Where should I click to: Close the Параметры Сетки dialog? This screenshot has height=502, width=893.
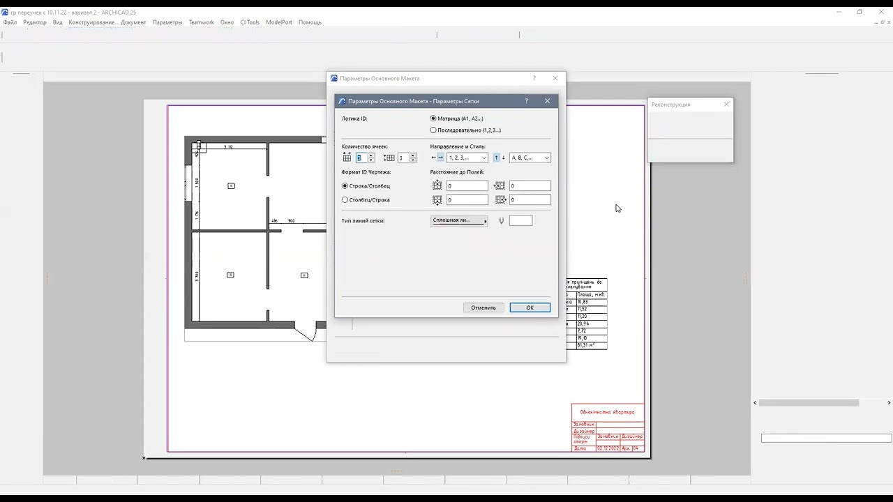point(547,101)
